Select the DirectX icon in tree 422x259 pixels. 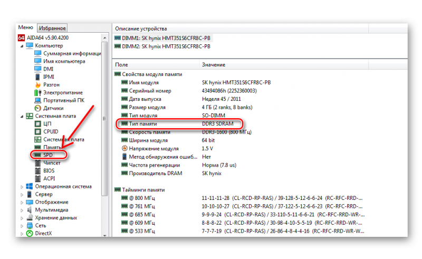pos(30,233)
